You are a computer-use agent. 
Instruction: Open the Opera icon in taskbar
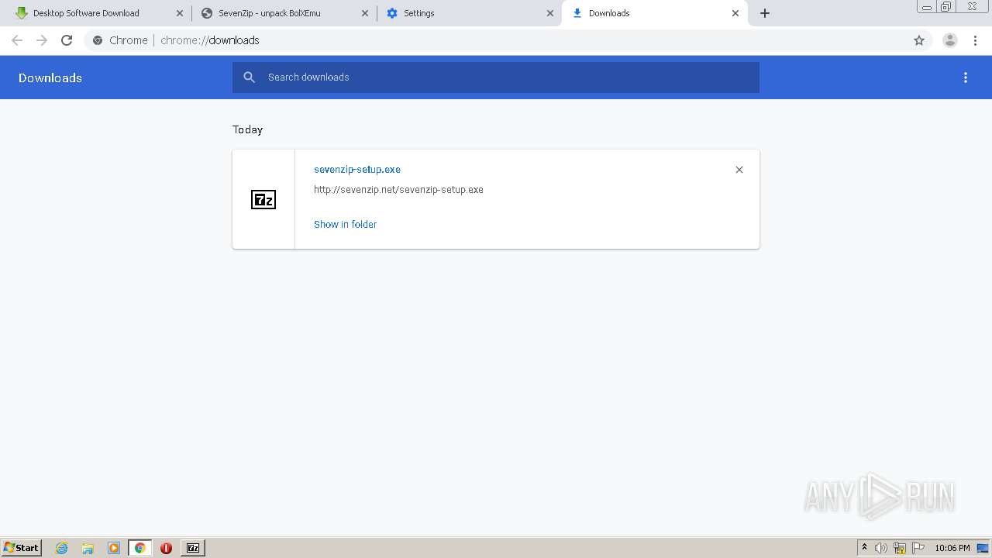[166, 548]
